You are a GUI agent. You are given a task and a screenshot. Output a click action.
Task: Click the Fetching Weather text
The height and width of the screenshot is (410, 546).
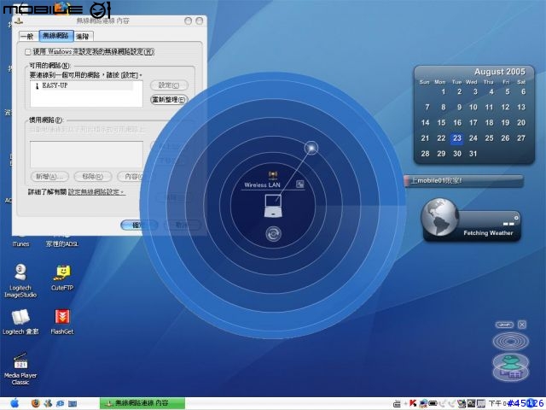pyautogui.click(x=488, y=233)
